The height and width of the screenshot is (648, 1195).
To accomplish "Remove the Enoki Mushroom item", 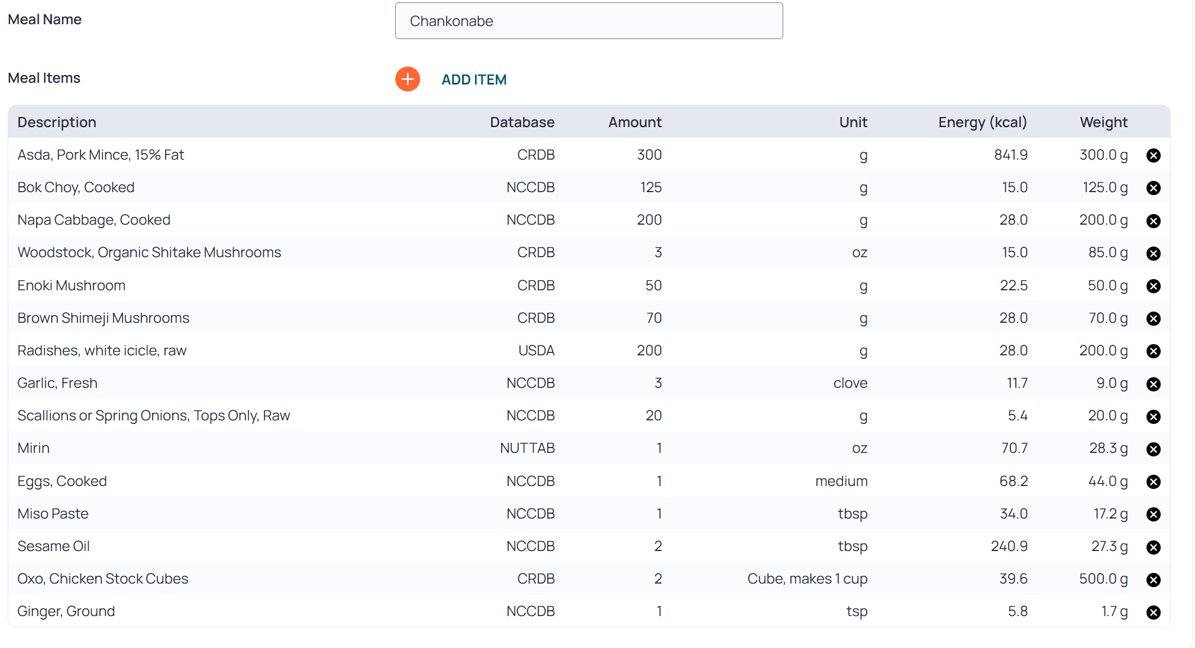I will point(1153,286).
